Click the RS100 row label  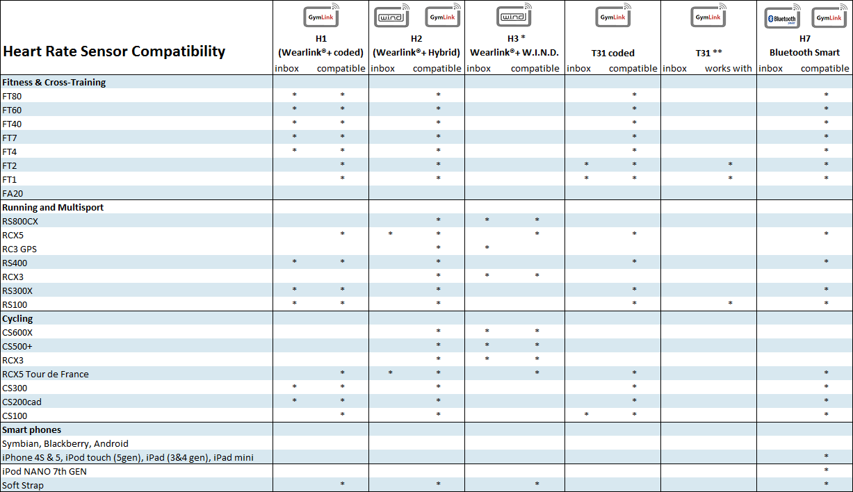pos(15,304)
